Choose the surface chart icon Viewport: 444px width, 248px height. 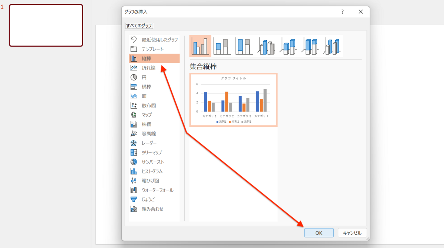point(134,134)
